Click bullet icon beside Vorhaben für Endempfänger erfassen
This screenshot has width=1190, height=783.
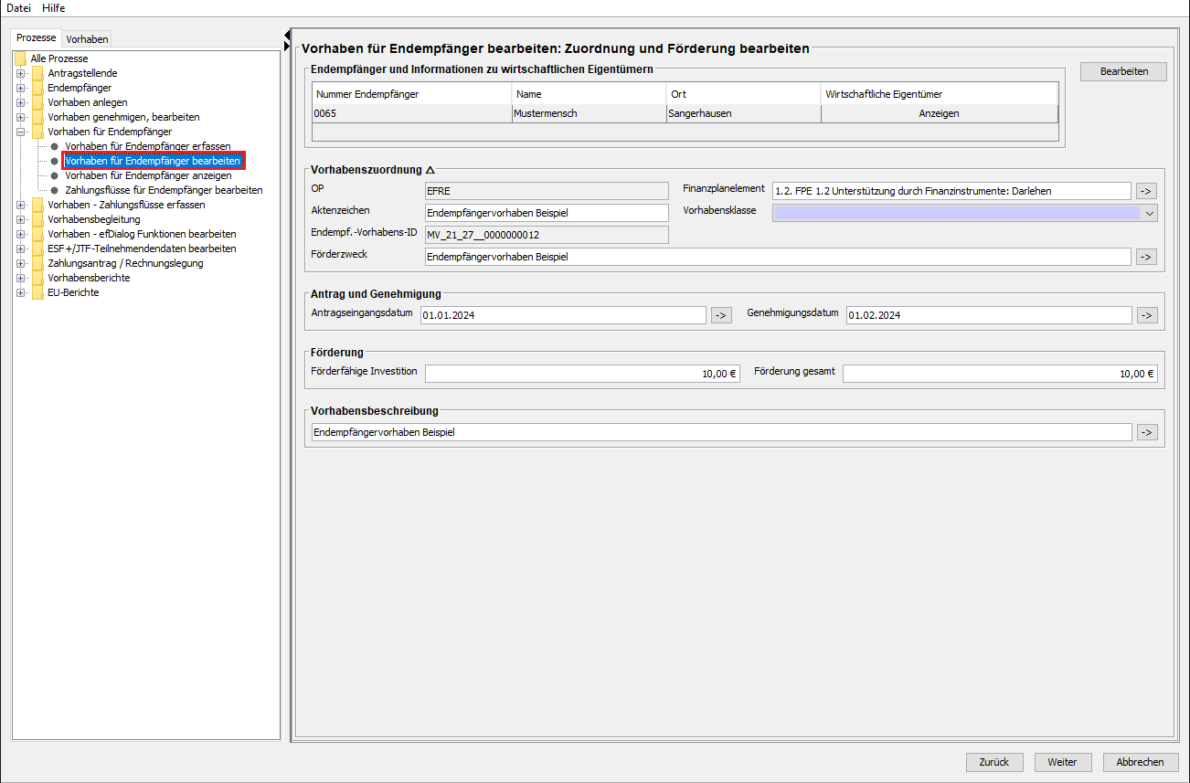[55, 146]
